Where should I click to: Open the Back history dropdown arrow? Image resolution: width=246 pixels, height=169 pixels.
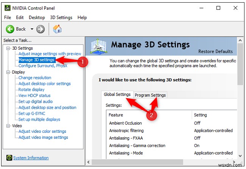coord(32,29)
